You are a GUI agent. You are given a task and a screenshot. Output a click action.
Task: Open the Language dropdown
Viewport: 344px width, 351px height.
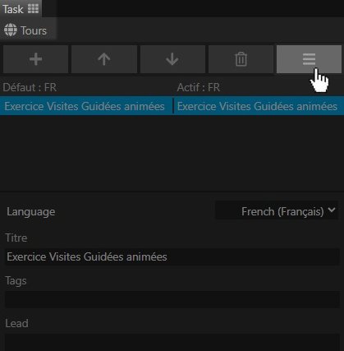(x=277, y=211)
